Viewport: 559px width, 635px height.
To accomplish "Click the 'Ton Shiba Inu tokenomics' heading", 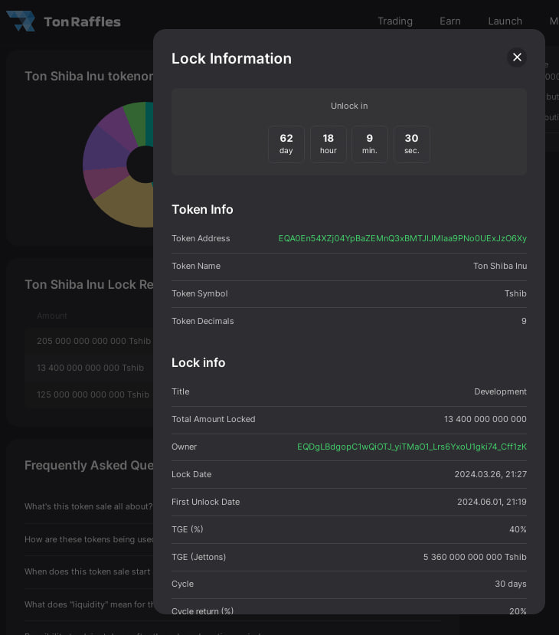I will click(x=89, y=76).
